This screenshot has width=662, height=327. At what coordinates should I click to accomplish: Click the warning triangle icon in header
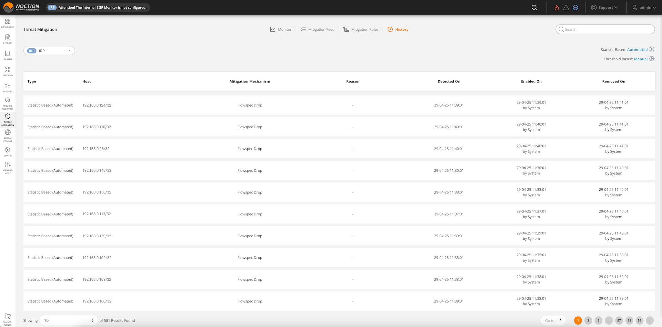click(x=566, y=8)
